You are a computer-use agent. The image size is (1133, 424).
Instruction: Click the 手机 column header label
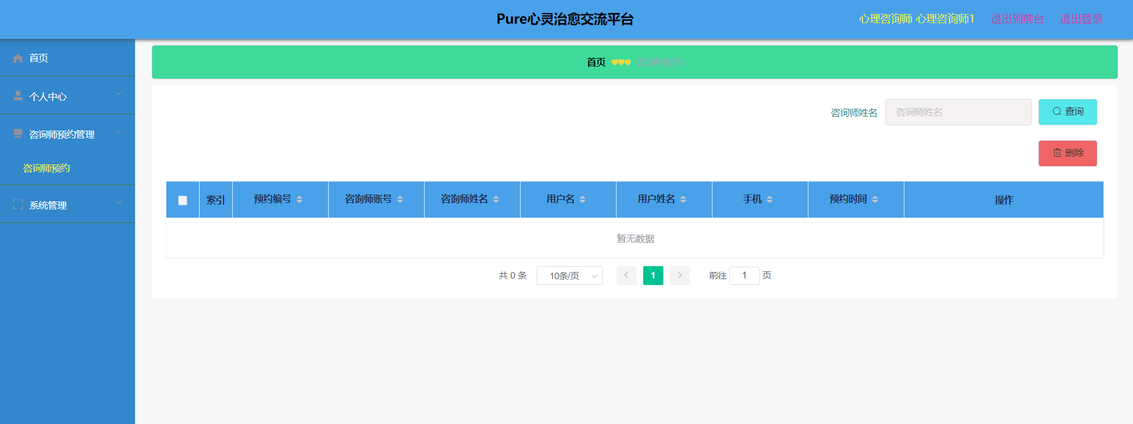click(x=752, y=199)
